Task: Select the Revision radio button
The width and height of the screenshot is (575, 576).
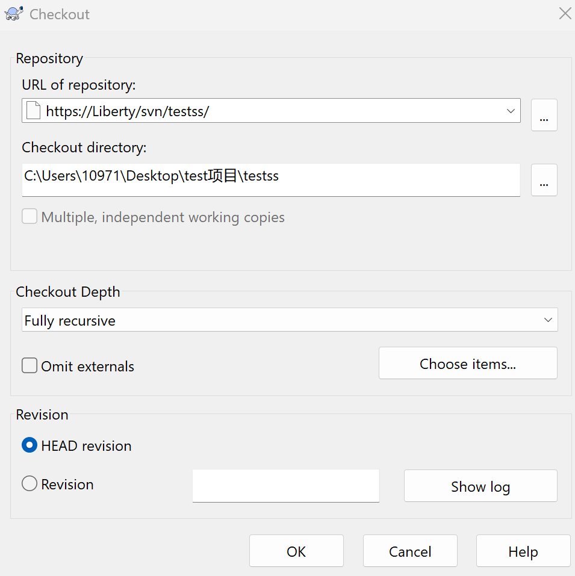Action: pos(30,484)
